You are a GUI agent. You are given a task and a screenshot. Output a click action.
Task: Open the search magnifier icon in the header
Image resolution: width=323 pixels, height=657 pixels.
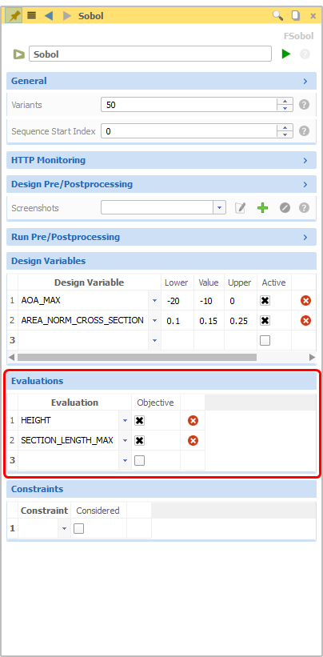(277, 16)
